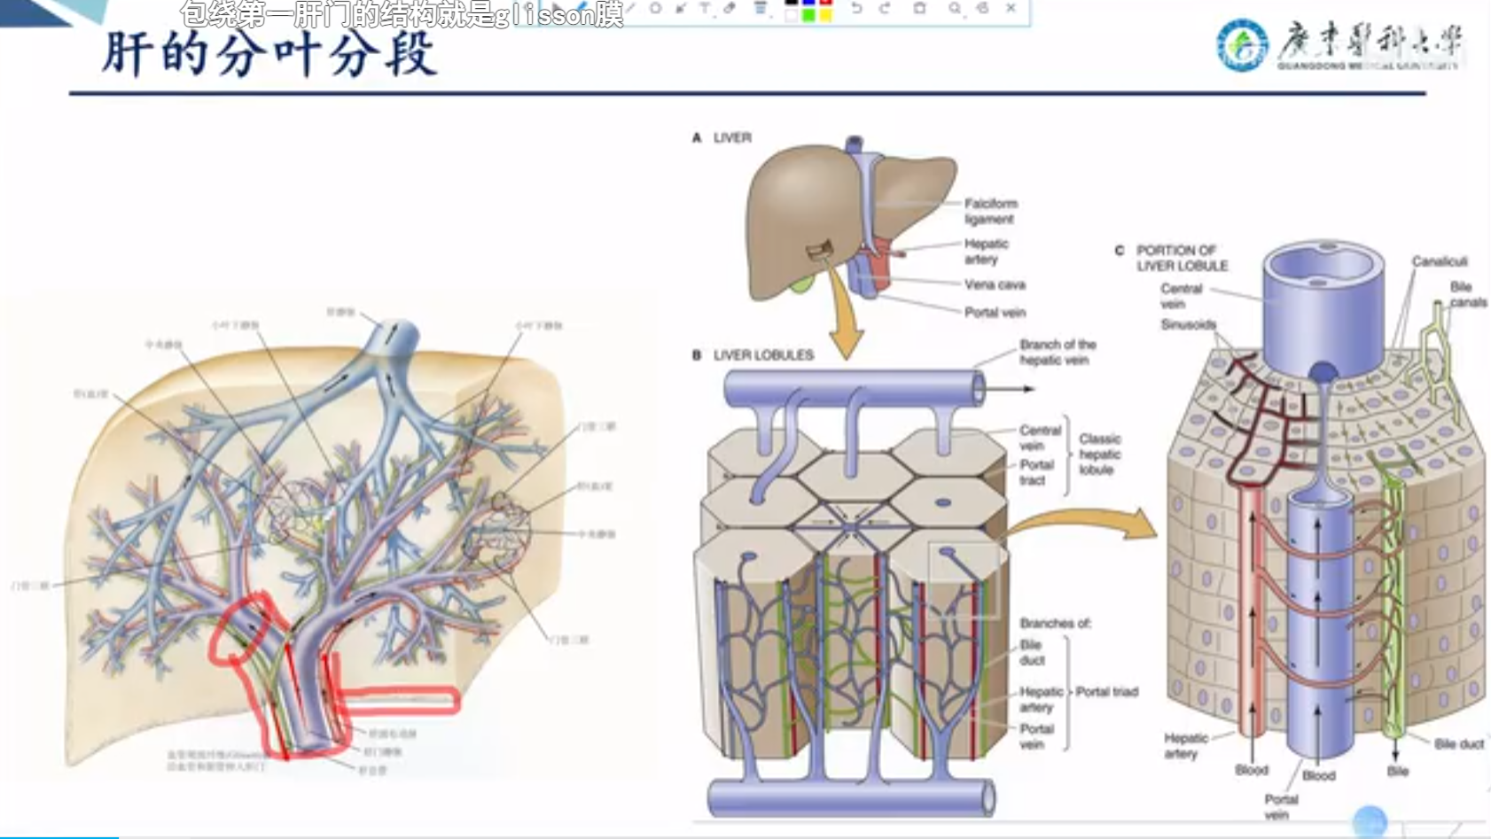Choose the circle shape tool
The width and height of the screenshot is (1491, 839).
pos(655,8)
